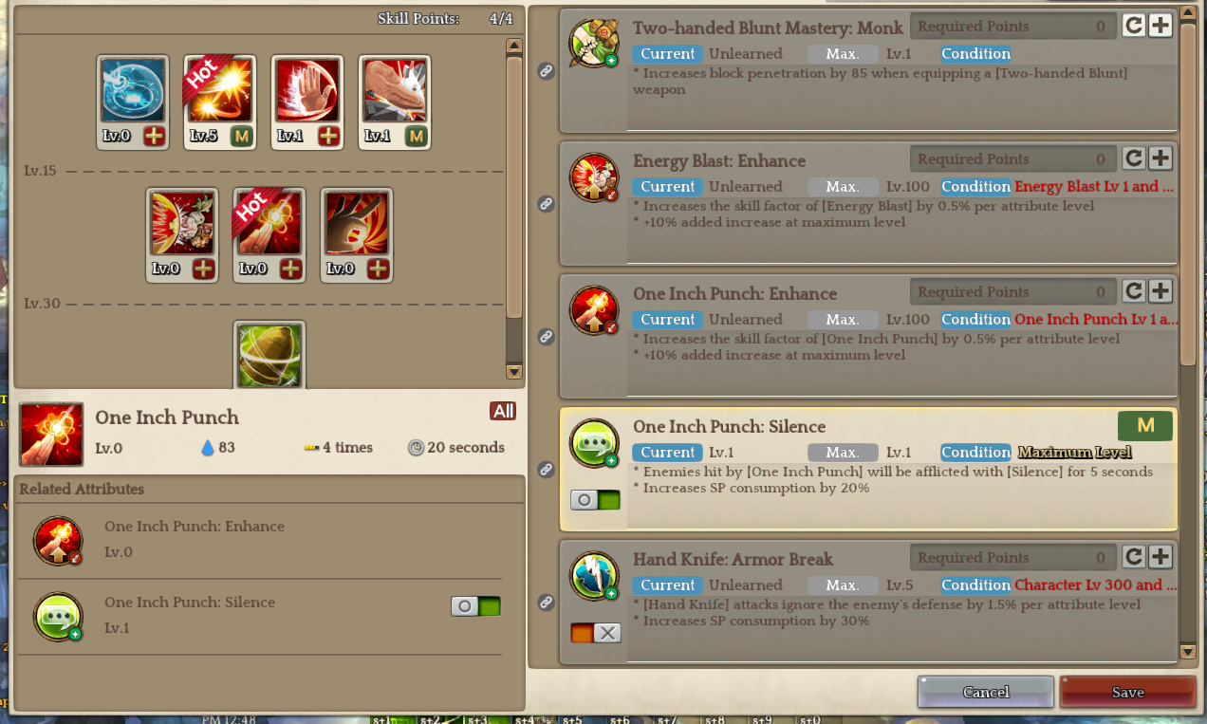Toggle the Hand Knife: Armor Break switch
Image resolution: width=1207 pixels, height=724 pixels.
pos(595,633)
